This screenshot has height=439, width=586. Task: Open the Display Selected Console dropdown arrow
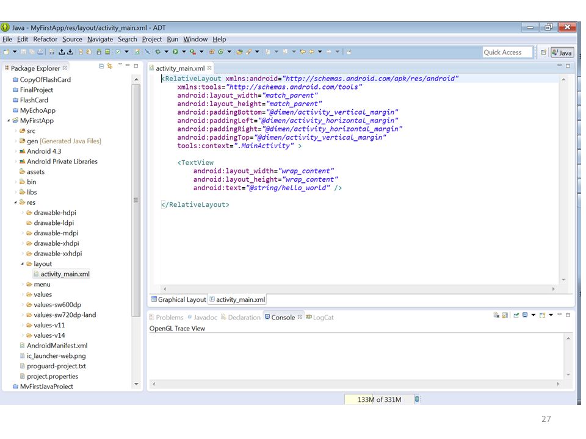pos(534,315)
